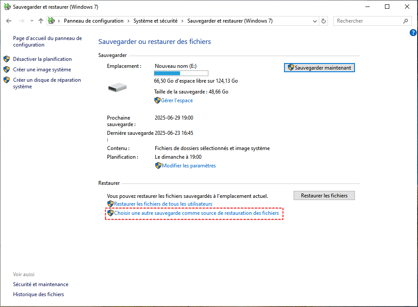
Task: Click shield icon beside Créer un disque de réparation
Action: point(7,80)
